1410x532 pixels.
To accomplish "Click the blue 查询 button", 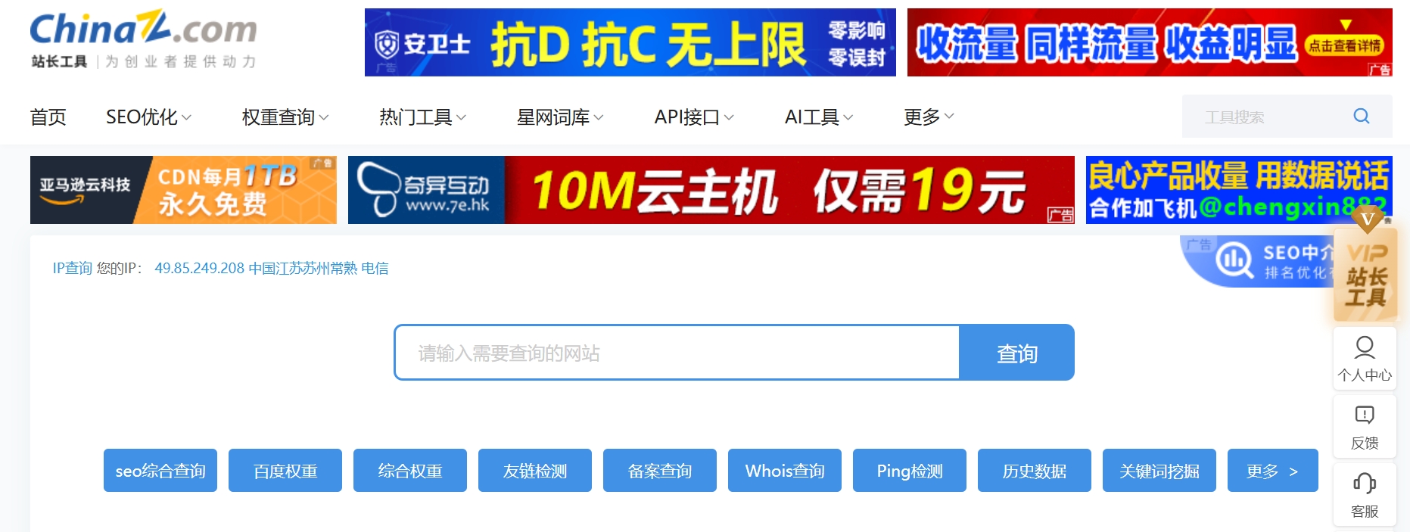I will coord(1016,353).
